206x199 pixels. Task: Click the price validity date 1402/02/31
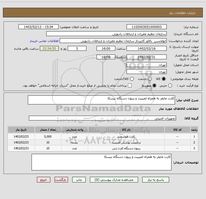tap(147, 57)
